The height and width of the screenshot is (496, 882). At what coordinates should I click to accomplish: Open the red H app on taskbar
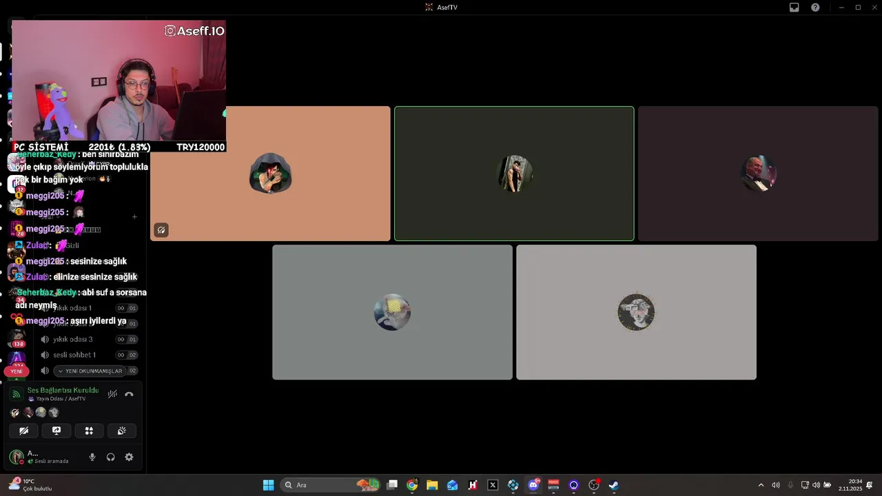[473, 485]
